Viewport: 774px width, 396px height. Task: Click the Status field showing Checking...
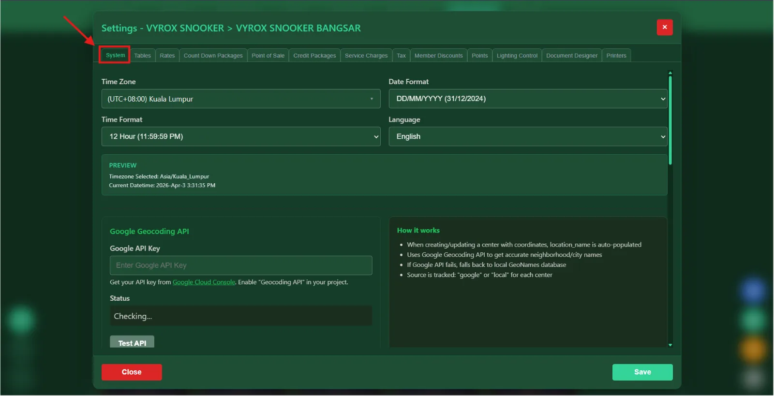(241, 316)
